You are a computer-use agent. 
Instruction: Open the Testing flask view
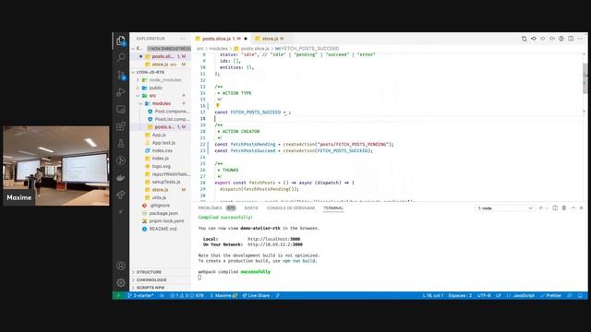121,144
